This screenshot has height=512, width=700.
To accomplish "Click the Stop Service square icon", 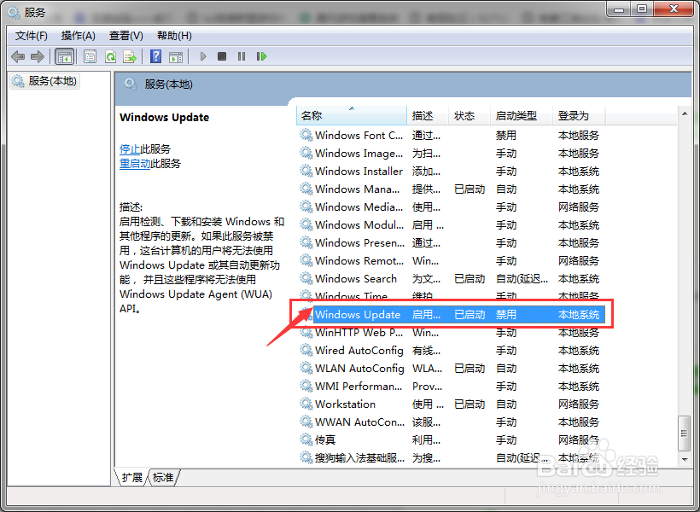I will click(222, 56).
